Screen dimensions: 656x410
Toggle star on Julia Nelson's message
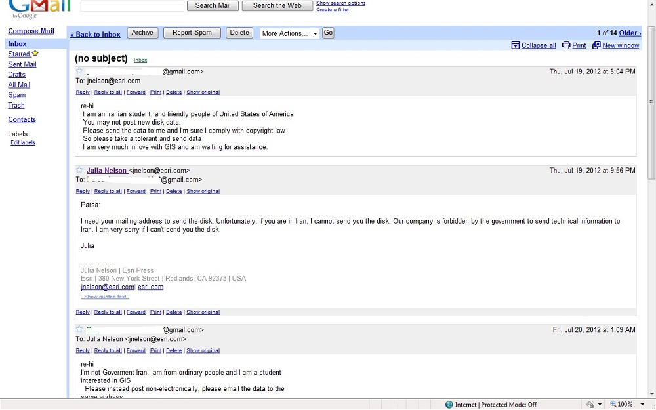(x=79, y=170)
